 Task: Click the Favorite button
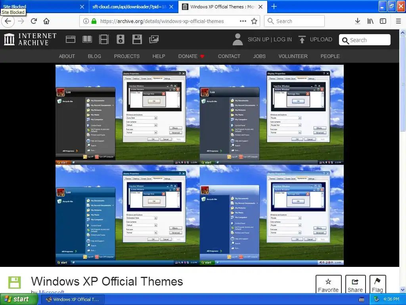[328, 285]
